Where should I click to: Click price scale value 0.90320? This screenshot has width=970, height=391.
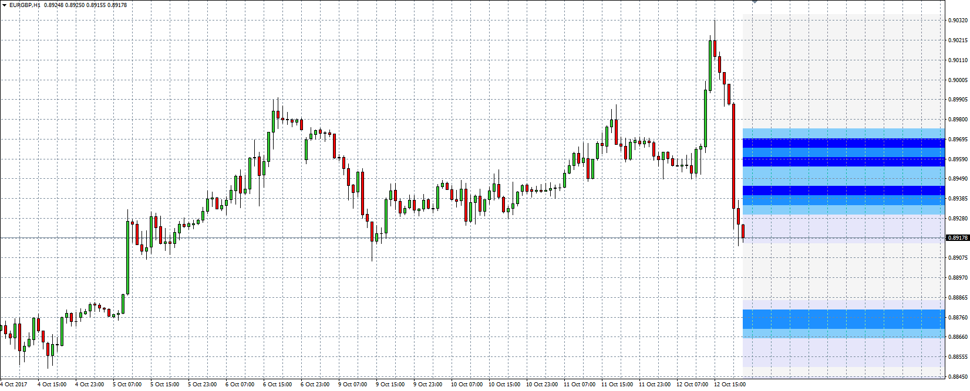click(958, 21)
